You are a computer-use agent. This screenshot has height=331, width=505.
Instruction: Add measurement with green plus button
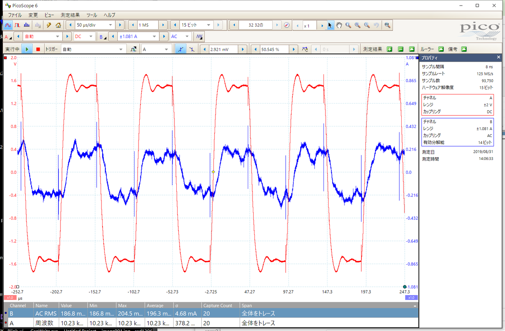tap(389, 49)
